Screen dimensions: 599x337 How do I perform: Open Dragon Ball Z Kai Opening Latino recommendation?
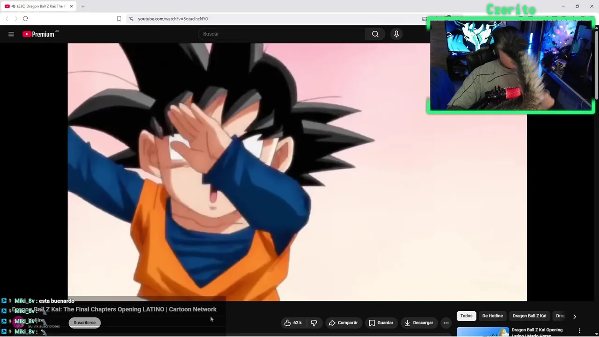[x=537, y=332]
